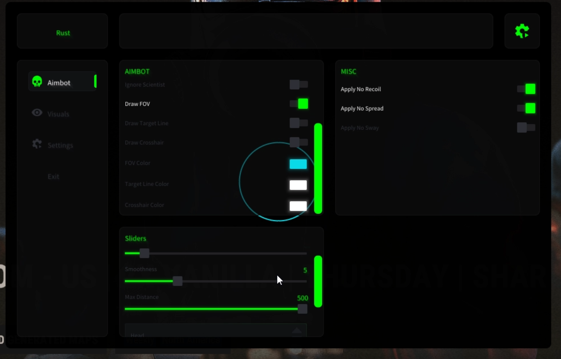Enable the Ignore Scientist toggle

click(298, 84)
